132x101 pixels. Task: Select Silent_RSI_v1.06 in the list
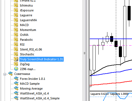pos(31,49)
